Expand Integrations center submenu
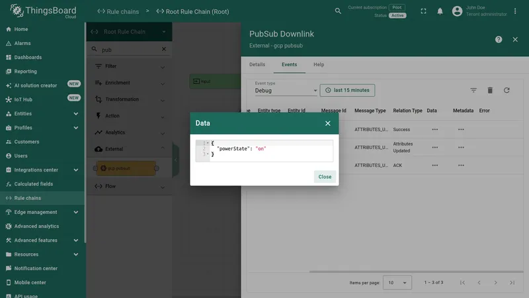This screenshot has height=298, width=529. coord(76,170)
